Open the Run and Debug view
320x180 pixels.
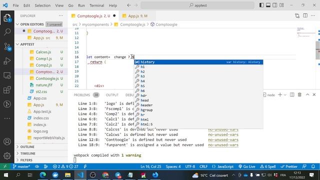[x=7, y=61]
